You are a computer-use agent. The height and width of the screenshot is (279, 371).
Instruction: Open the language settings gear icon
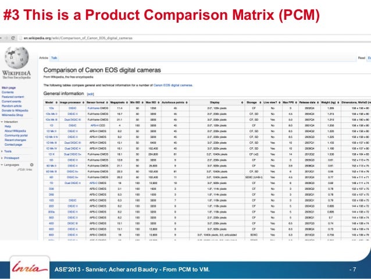[x=32, y=165]
